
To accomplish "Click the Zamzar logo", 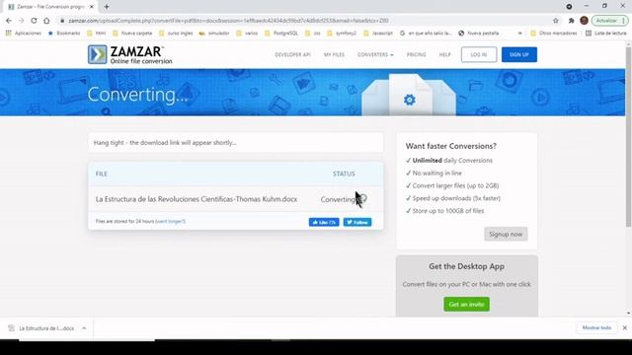I will tap(129, 55).
